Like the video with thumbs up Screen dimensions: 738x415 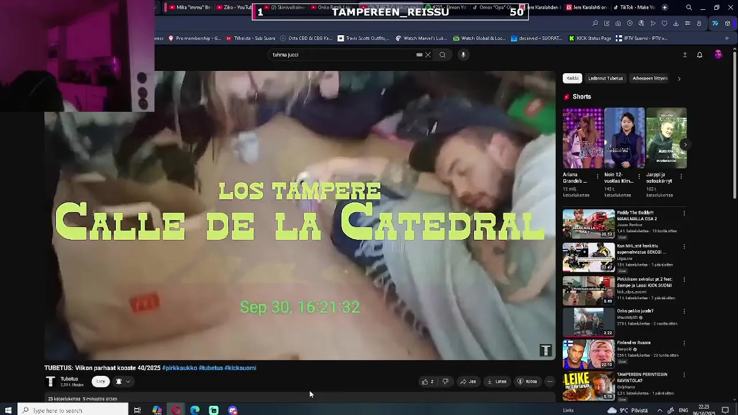(x=428, y=382)
